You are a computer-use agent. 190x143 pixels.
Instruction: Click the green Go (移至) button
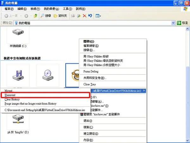pyautogui.click(x=182, y=23)
